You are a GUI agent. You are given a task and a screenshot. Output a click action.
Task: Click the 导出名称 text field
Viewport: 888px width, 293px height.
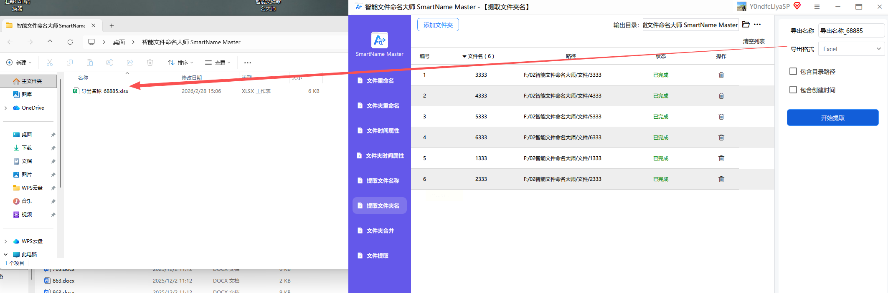click(850, 31)
